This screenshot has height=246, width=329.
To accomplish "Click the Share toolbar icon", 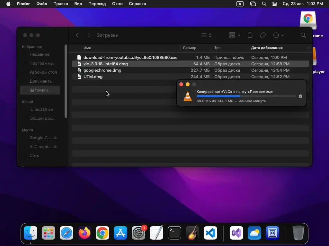I will coord(250,35).
